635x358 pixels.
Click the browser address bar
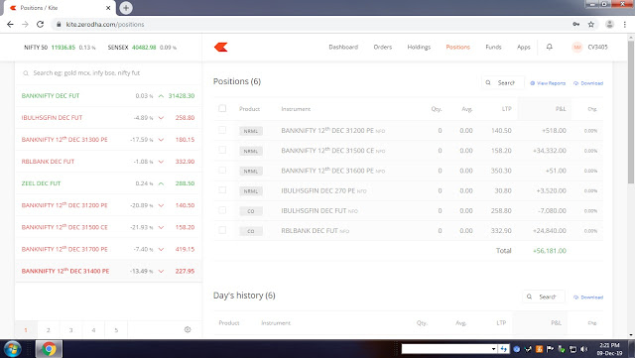(312, 25)
